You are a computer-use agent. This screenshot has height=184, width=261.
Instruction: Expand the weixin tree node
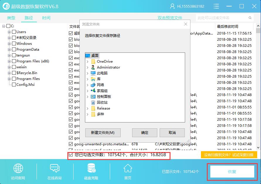tap(9, 67)
